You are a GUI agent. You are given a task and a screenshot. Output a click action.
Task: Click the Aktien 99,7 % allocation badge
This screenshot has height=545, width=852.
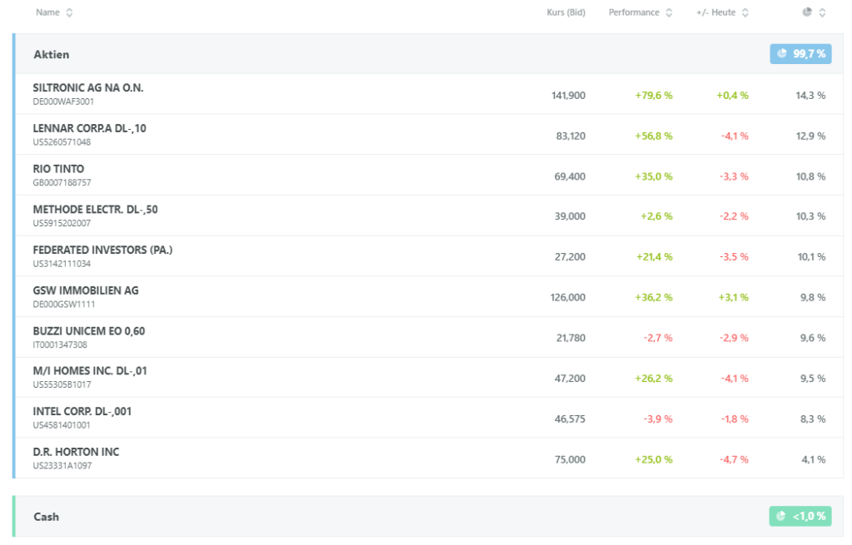(x=800, y=54)
